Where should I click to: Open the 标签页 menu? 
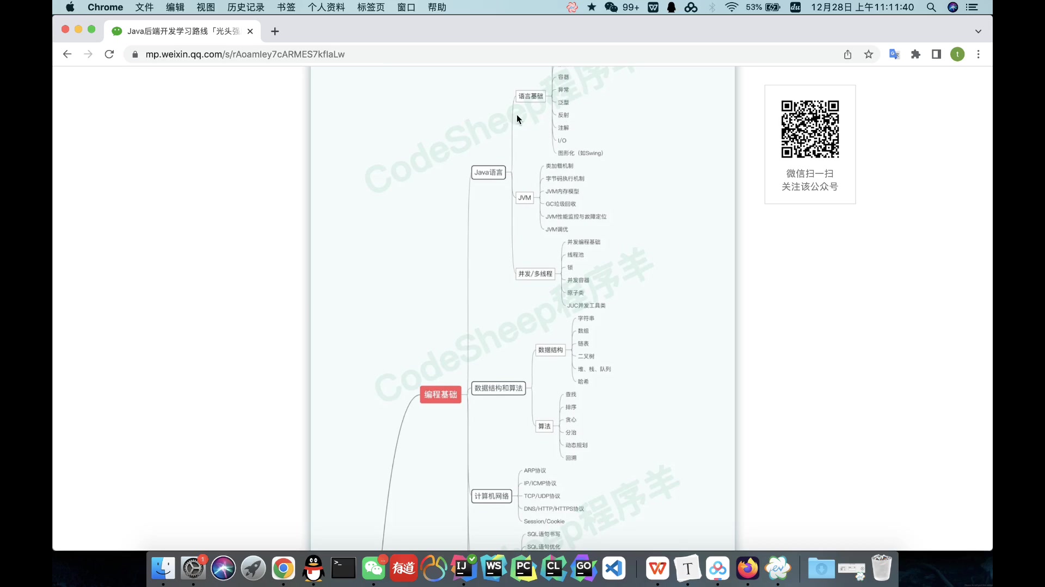tap(371, 7)
